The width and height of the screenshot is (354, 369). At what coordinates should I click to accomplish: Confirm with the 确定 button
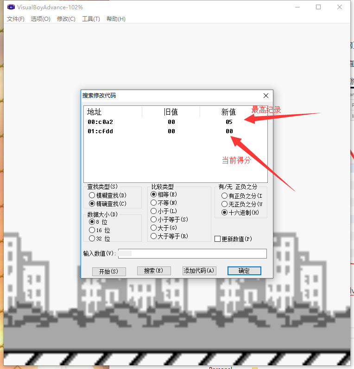tap(244, 271)
